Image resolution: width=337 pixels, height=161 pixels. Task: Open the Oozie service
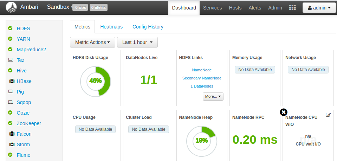click(x=23, y=113)
